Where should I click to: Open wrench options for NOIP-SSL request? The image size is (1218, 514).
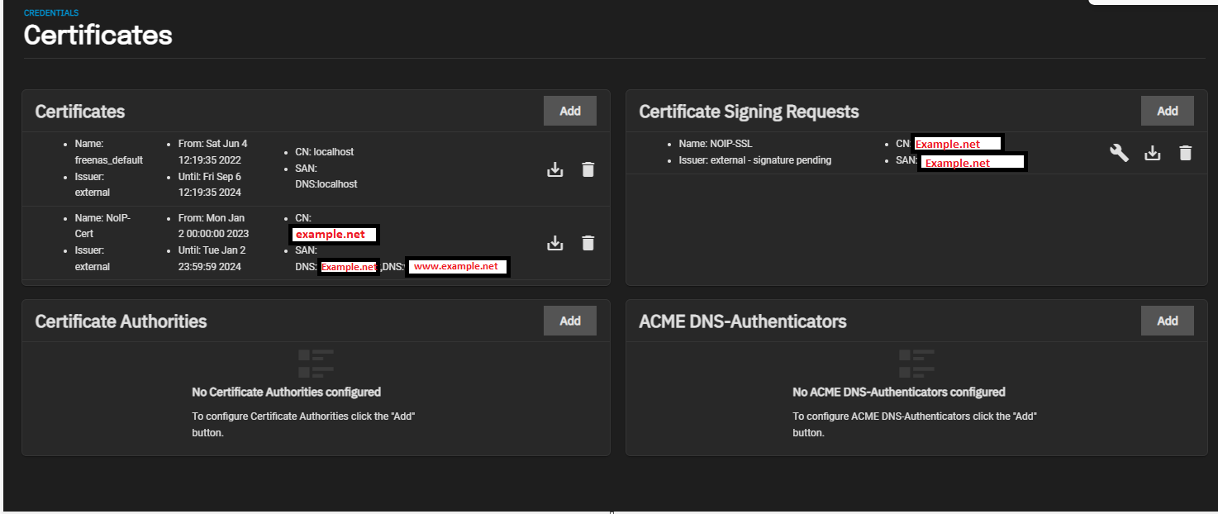(1119, 153)
